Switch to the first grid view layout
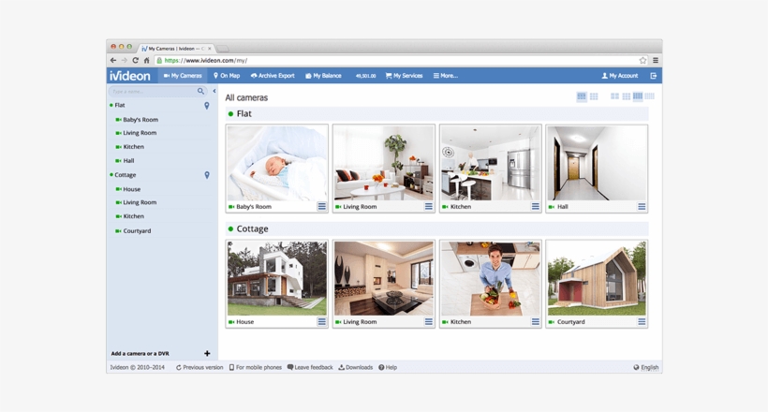Screen dimensions: 768x412 (614, 96)
